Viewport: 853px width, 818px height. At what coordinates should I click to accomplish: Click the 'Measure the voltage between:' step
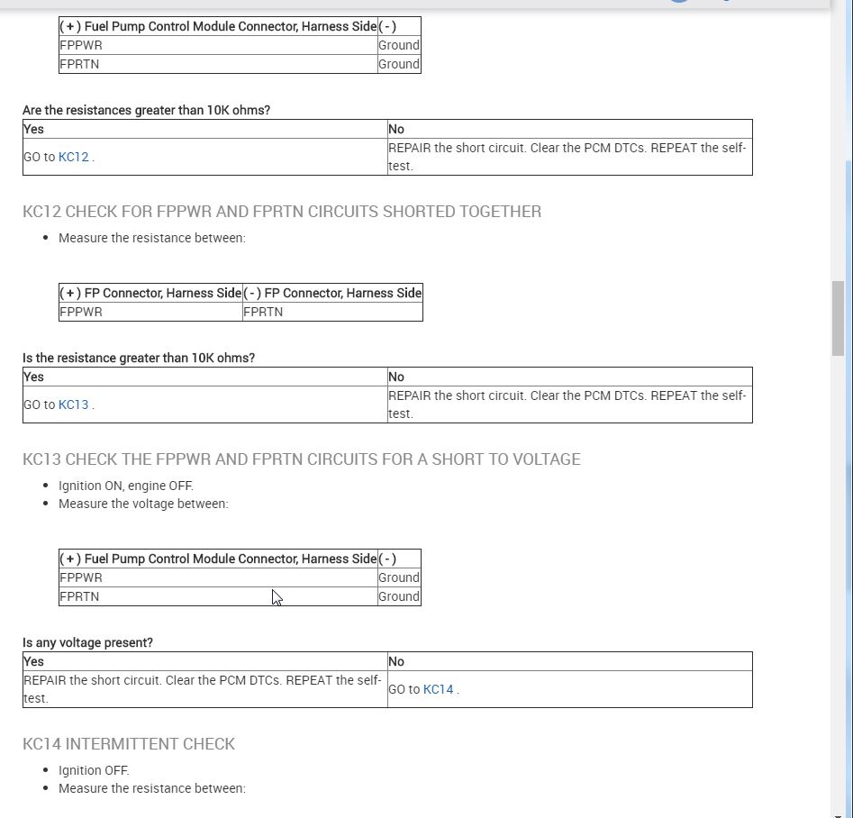(143, 504)
